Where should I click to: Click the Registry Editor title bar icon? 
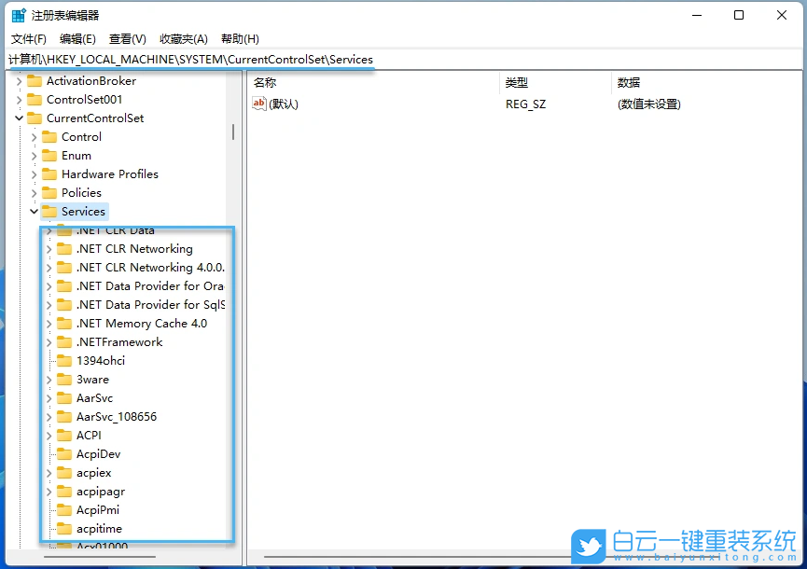[17, 14]
